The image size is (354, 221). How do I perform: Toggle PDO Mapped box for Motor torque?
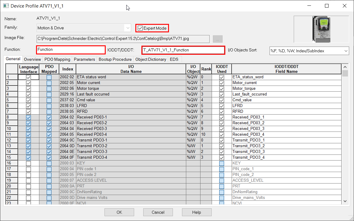[x=49, y=89]
